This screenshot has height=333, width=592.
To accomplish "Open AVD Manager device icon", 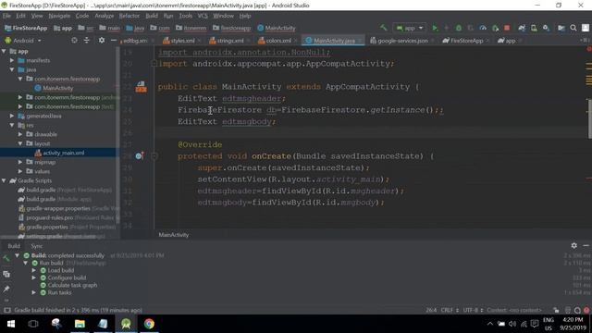I will [534, 28].
